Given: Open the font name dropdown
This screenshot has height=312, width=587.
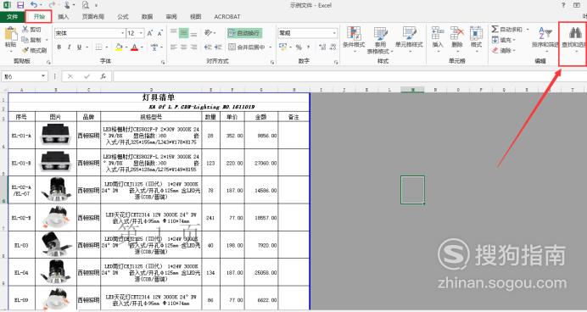Looking at the screenshot, I should pos(90,33).
